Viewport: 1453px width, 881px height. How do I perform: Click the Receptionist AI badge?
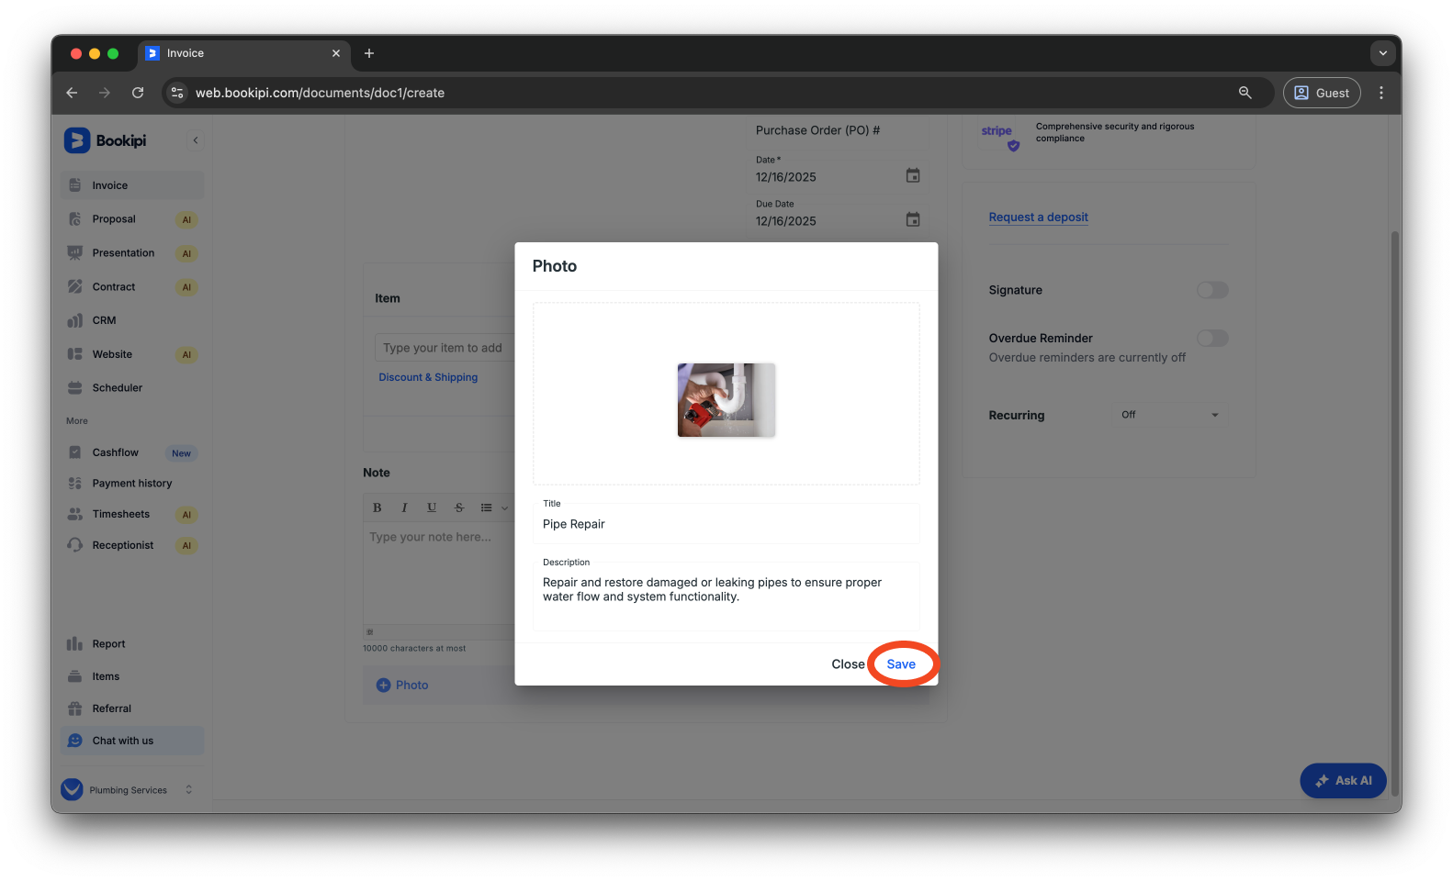186,545
